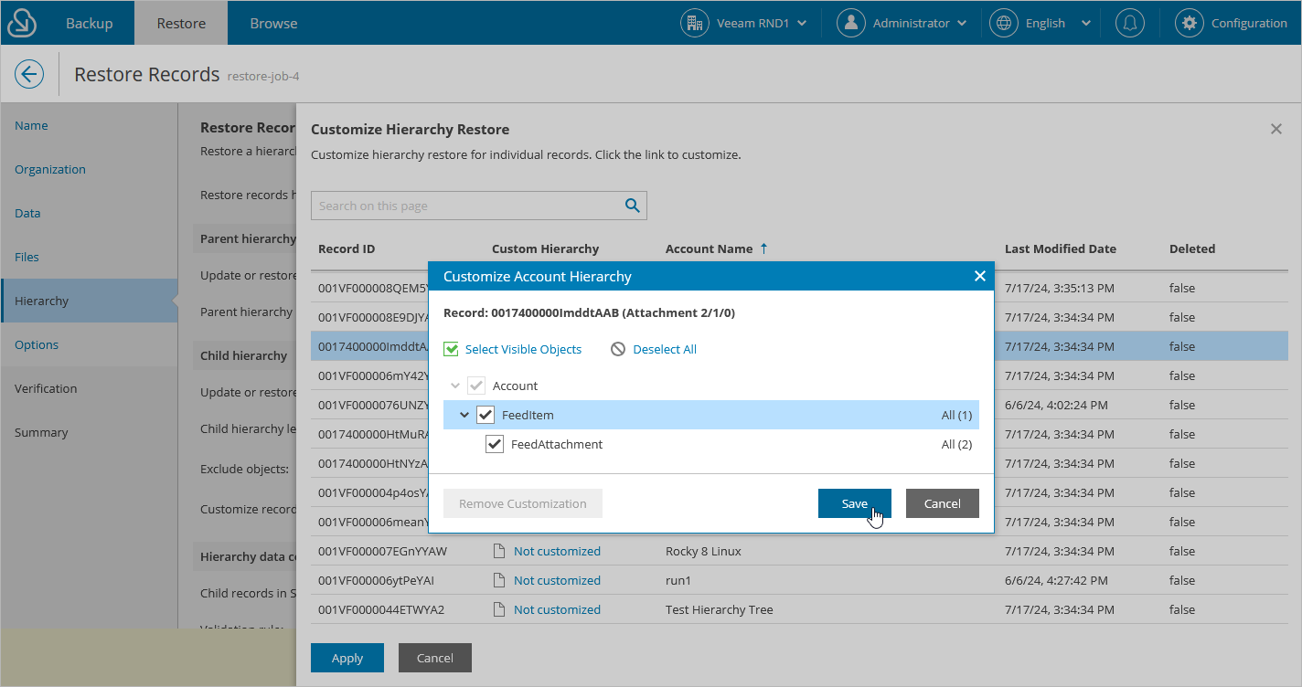Toggle the Account checkbox
Viewport: 1302px width, 687px height.
[476, 386]
